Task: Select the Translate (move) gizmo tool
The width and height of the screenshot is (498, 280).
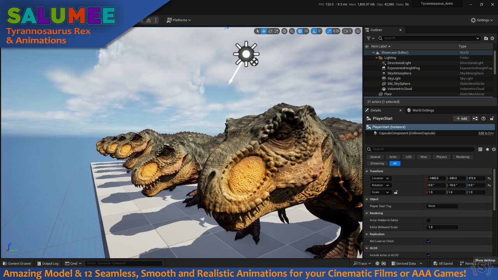Action: point(264,31)
